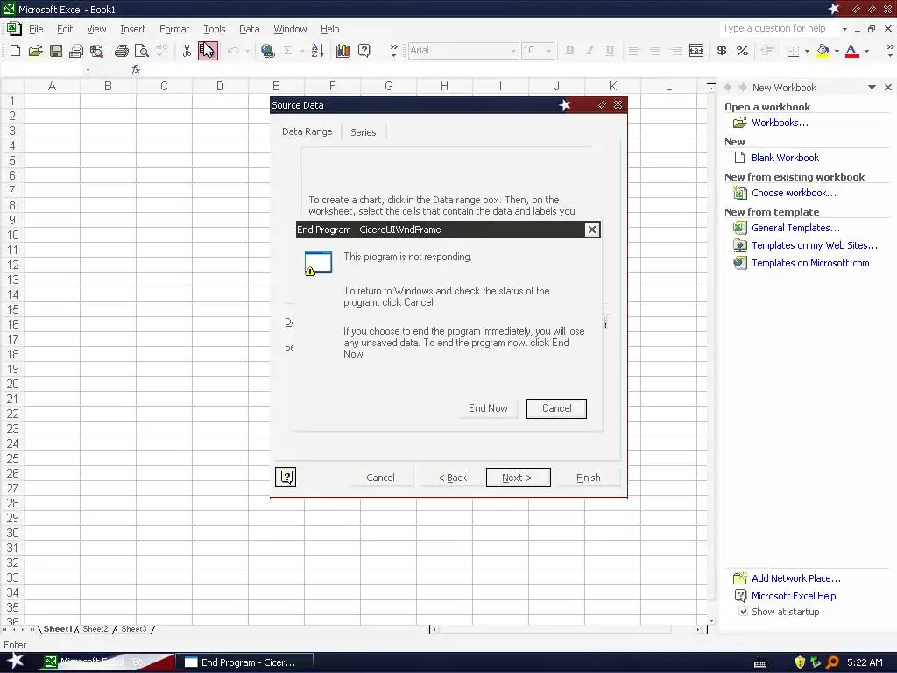Image resolution: width=897 pixels, height=673 pixels.
Task: Apply Currency style with the dollar icon
Action: click(x=722, y=51)
